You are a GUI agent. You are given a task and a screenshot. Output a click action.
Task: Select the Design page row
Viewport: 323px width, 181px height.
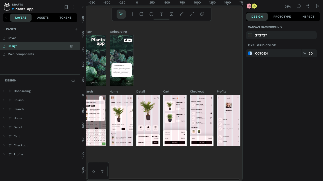(x=40, y=46)
